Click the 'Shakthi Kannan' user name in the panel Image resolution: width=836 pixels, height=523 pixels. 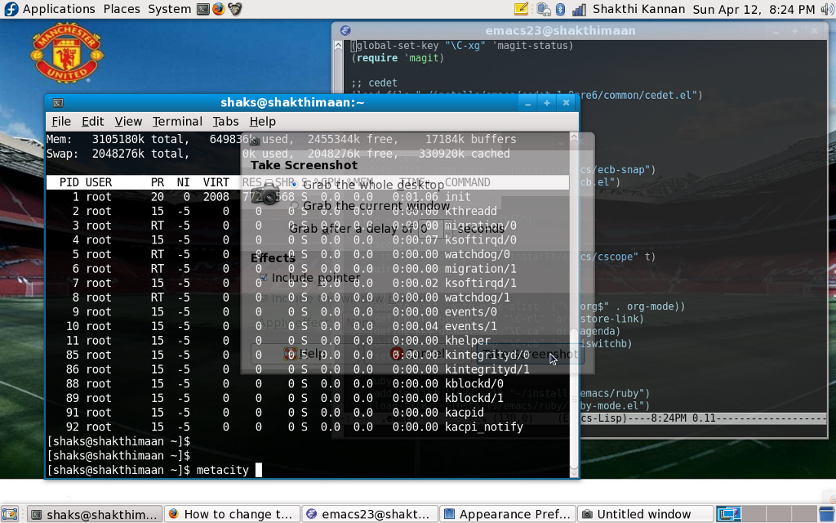coord(638,9)
